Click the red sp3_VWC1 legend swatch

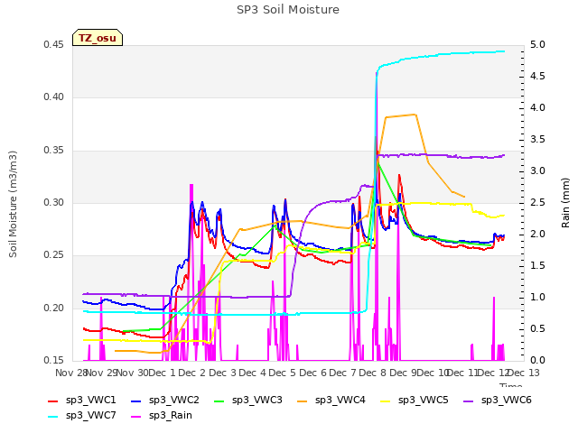pyautogui.click(x=53, y=401)
